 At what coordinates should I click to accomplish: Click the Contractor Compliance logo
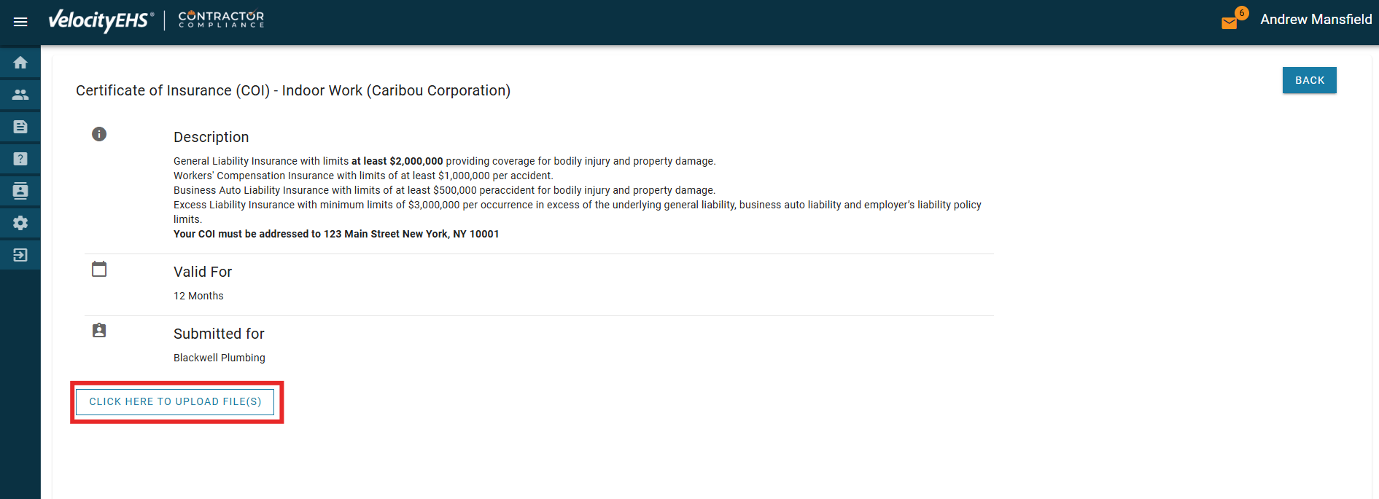pos(221,20)
